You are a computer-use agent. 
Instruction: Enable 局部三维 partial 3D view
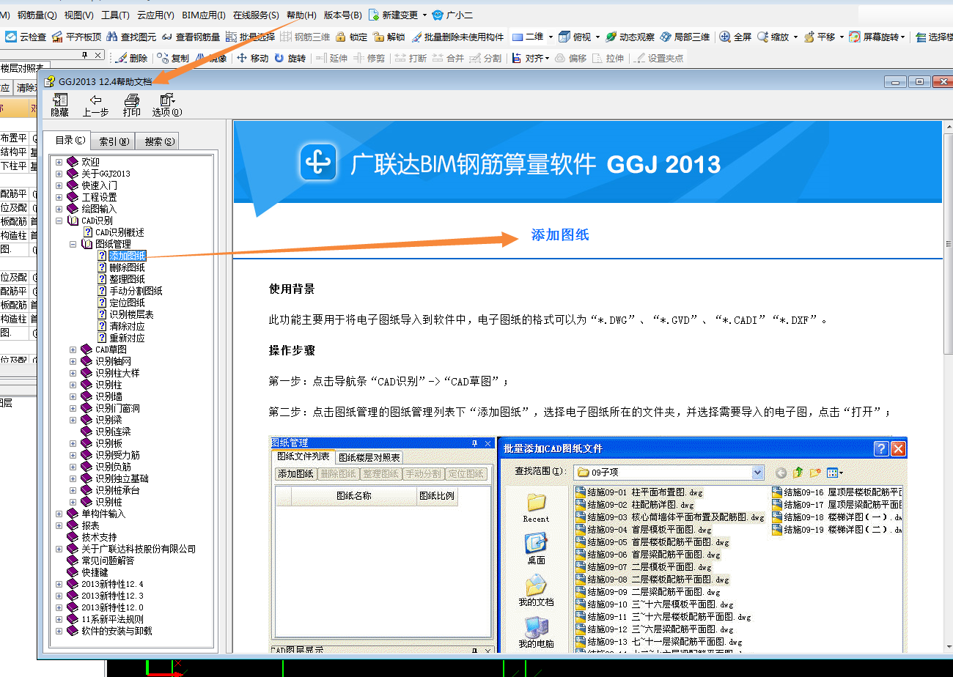coord(685,37)
